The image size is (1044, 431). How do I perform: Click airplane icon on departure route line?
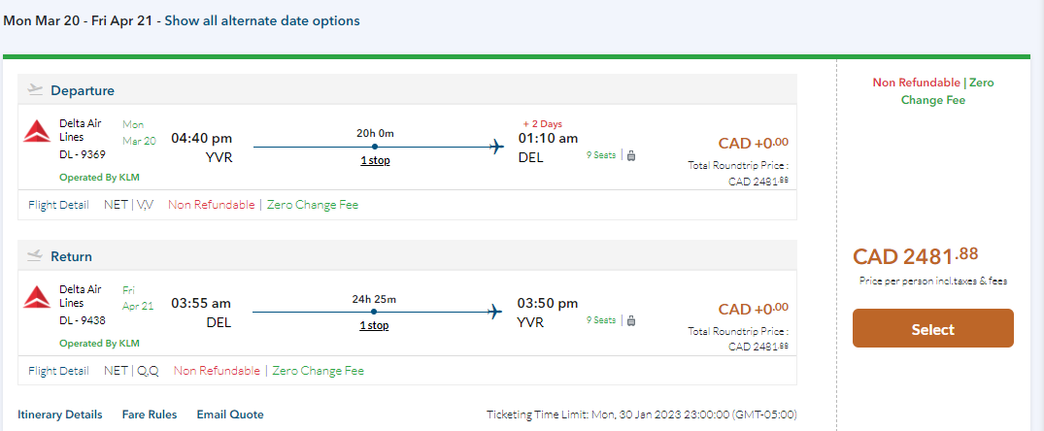pyautogui.click(x=497, y=147)
